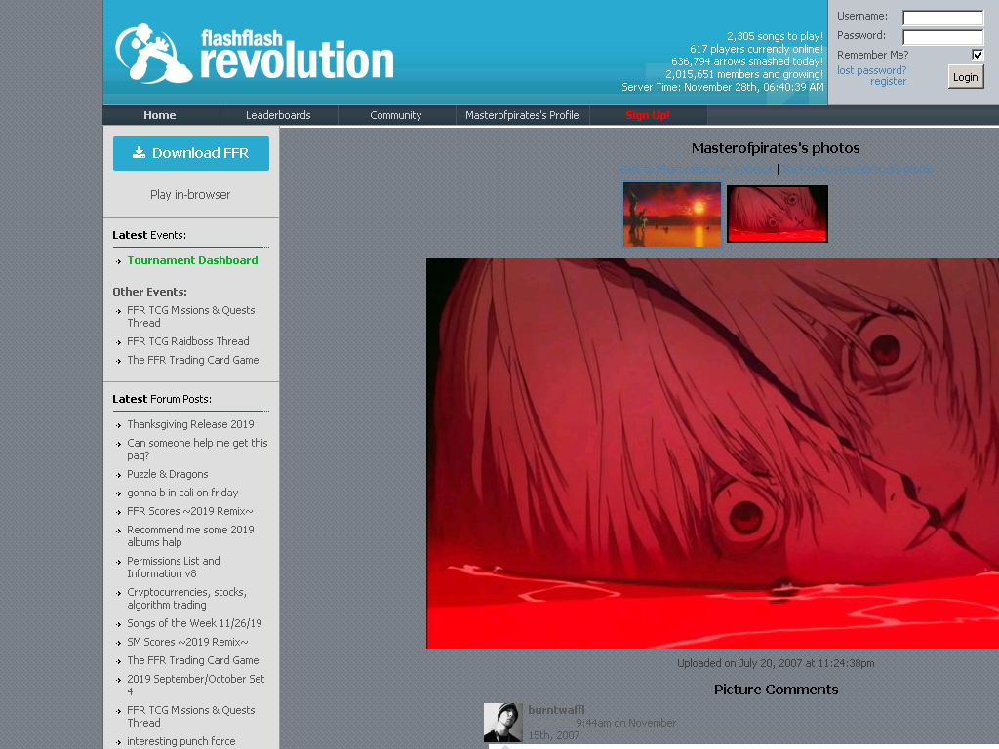Open 'Recommend me some 2019 albums halp' post
999x749 pixels.
pyautogui.click(x=190, y=535)
